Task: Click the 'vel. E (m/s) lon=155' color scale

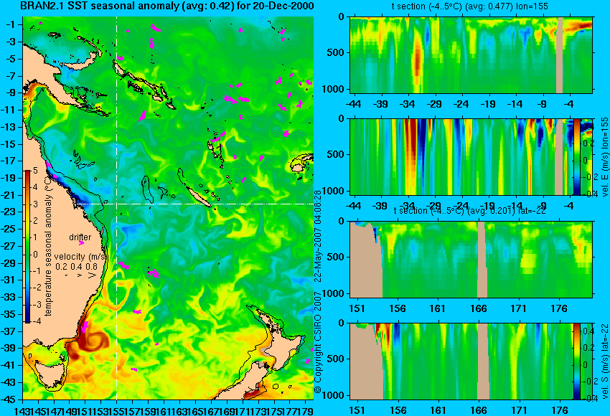Action: click(576, 156)
